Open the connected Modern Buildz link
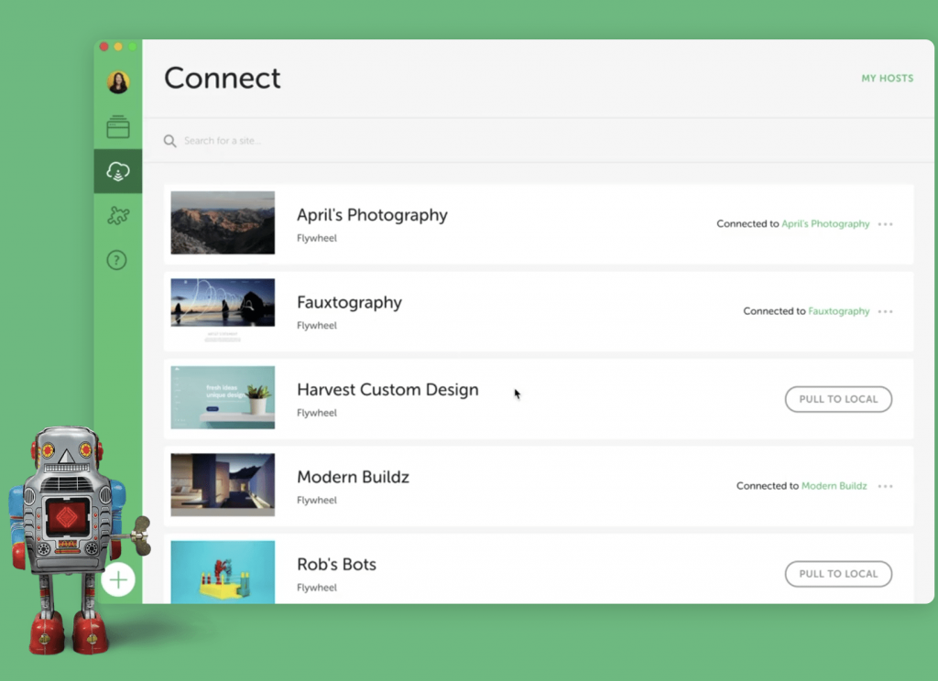 point(834,486)
